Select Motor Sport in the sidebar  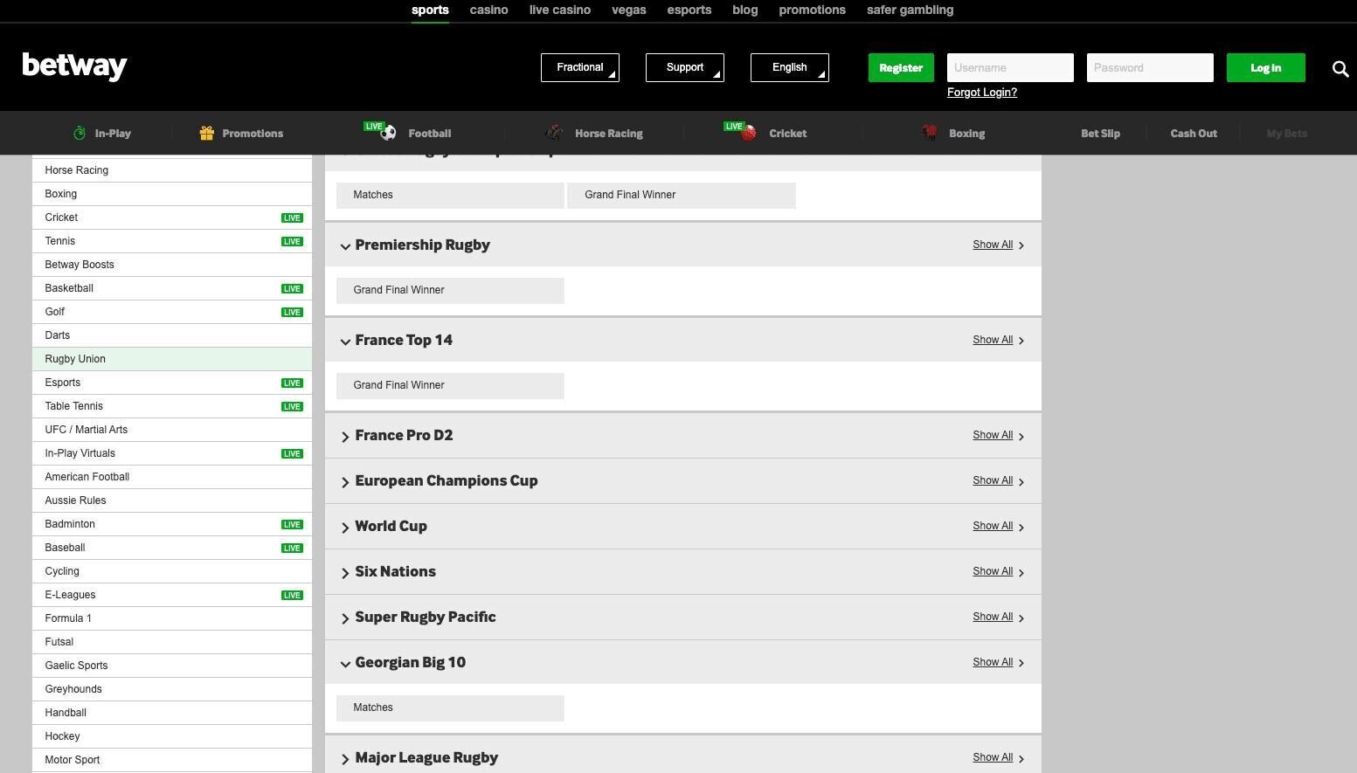tap(172, 760)
